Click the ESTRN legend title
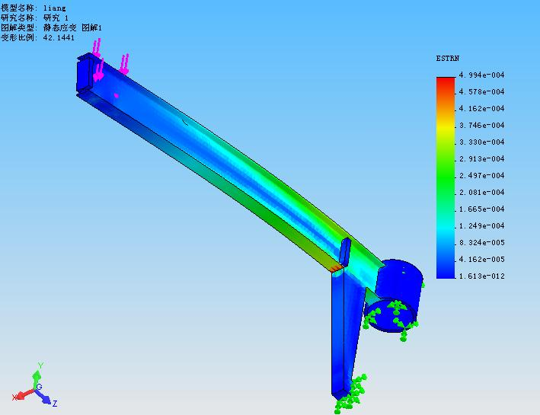The width and height of the screenshot is (540, 415). tap(447, 59)
